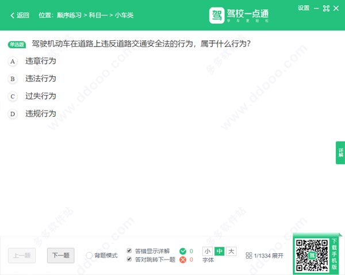Navigate to 顺序练习 in breadcrumb
The width and height of the screenshot is (345, 275).
69,15
